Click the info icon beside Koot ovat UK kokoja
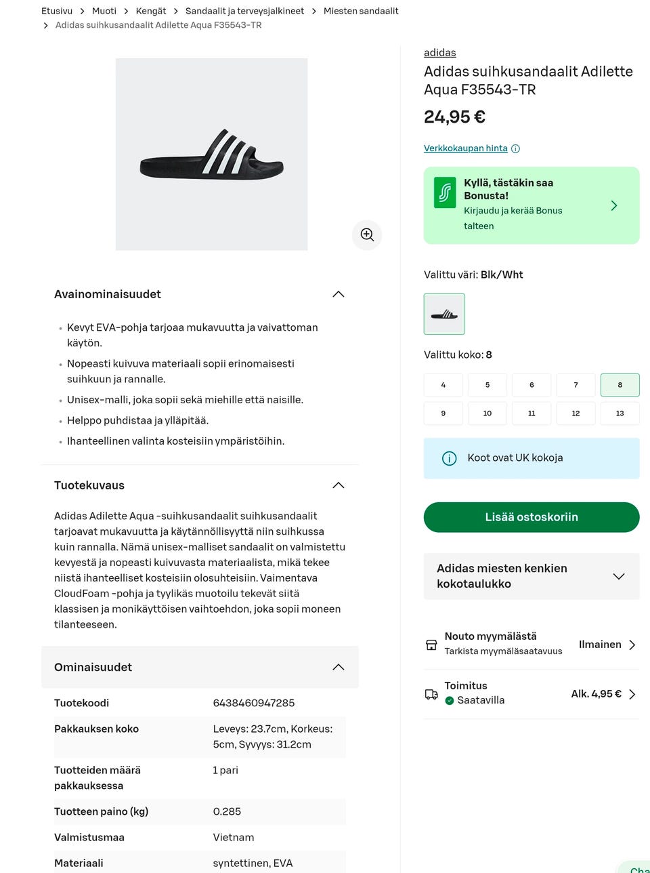The height and width of the screenshot is (873, 650). click(x=449, y=458)
